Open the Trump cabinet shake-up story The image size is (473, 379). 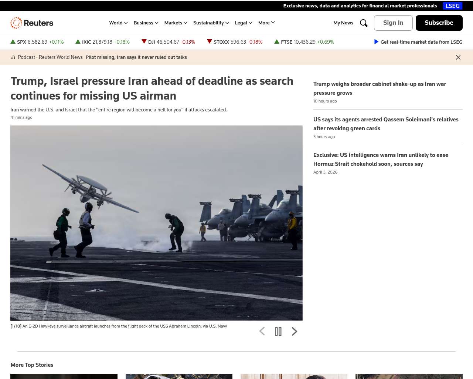click(x=380, y=88)
